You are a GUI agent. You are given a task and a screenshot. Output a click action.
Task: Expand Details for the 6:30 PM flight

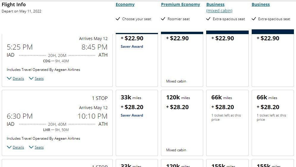point(18,147)
